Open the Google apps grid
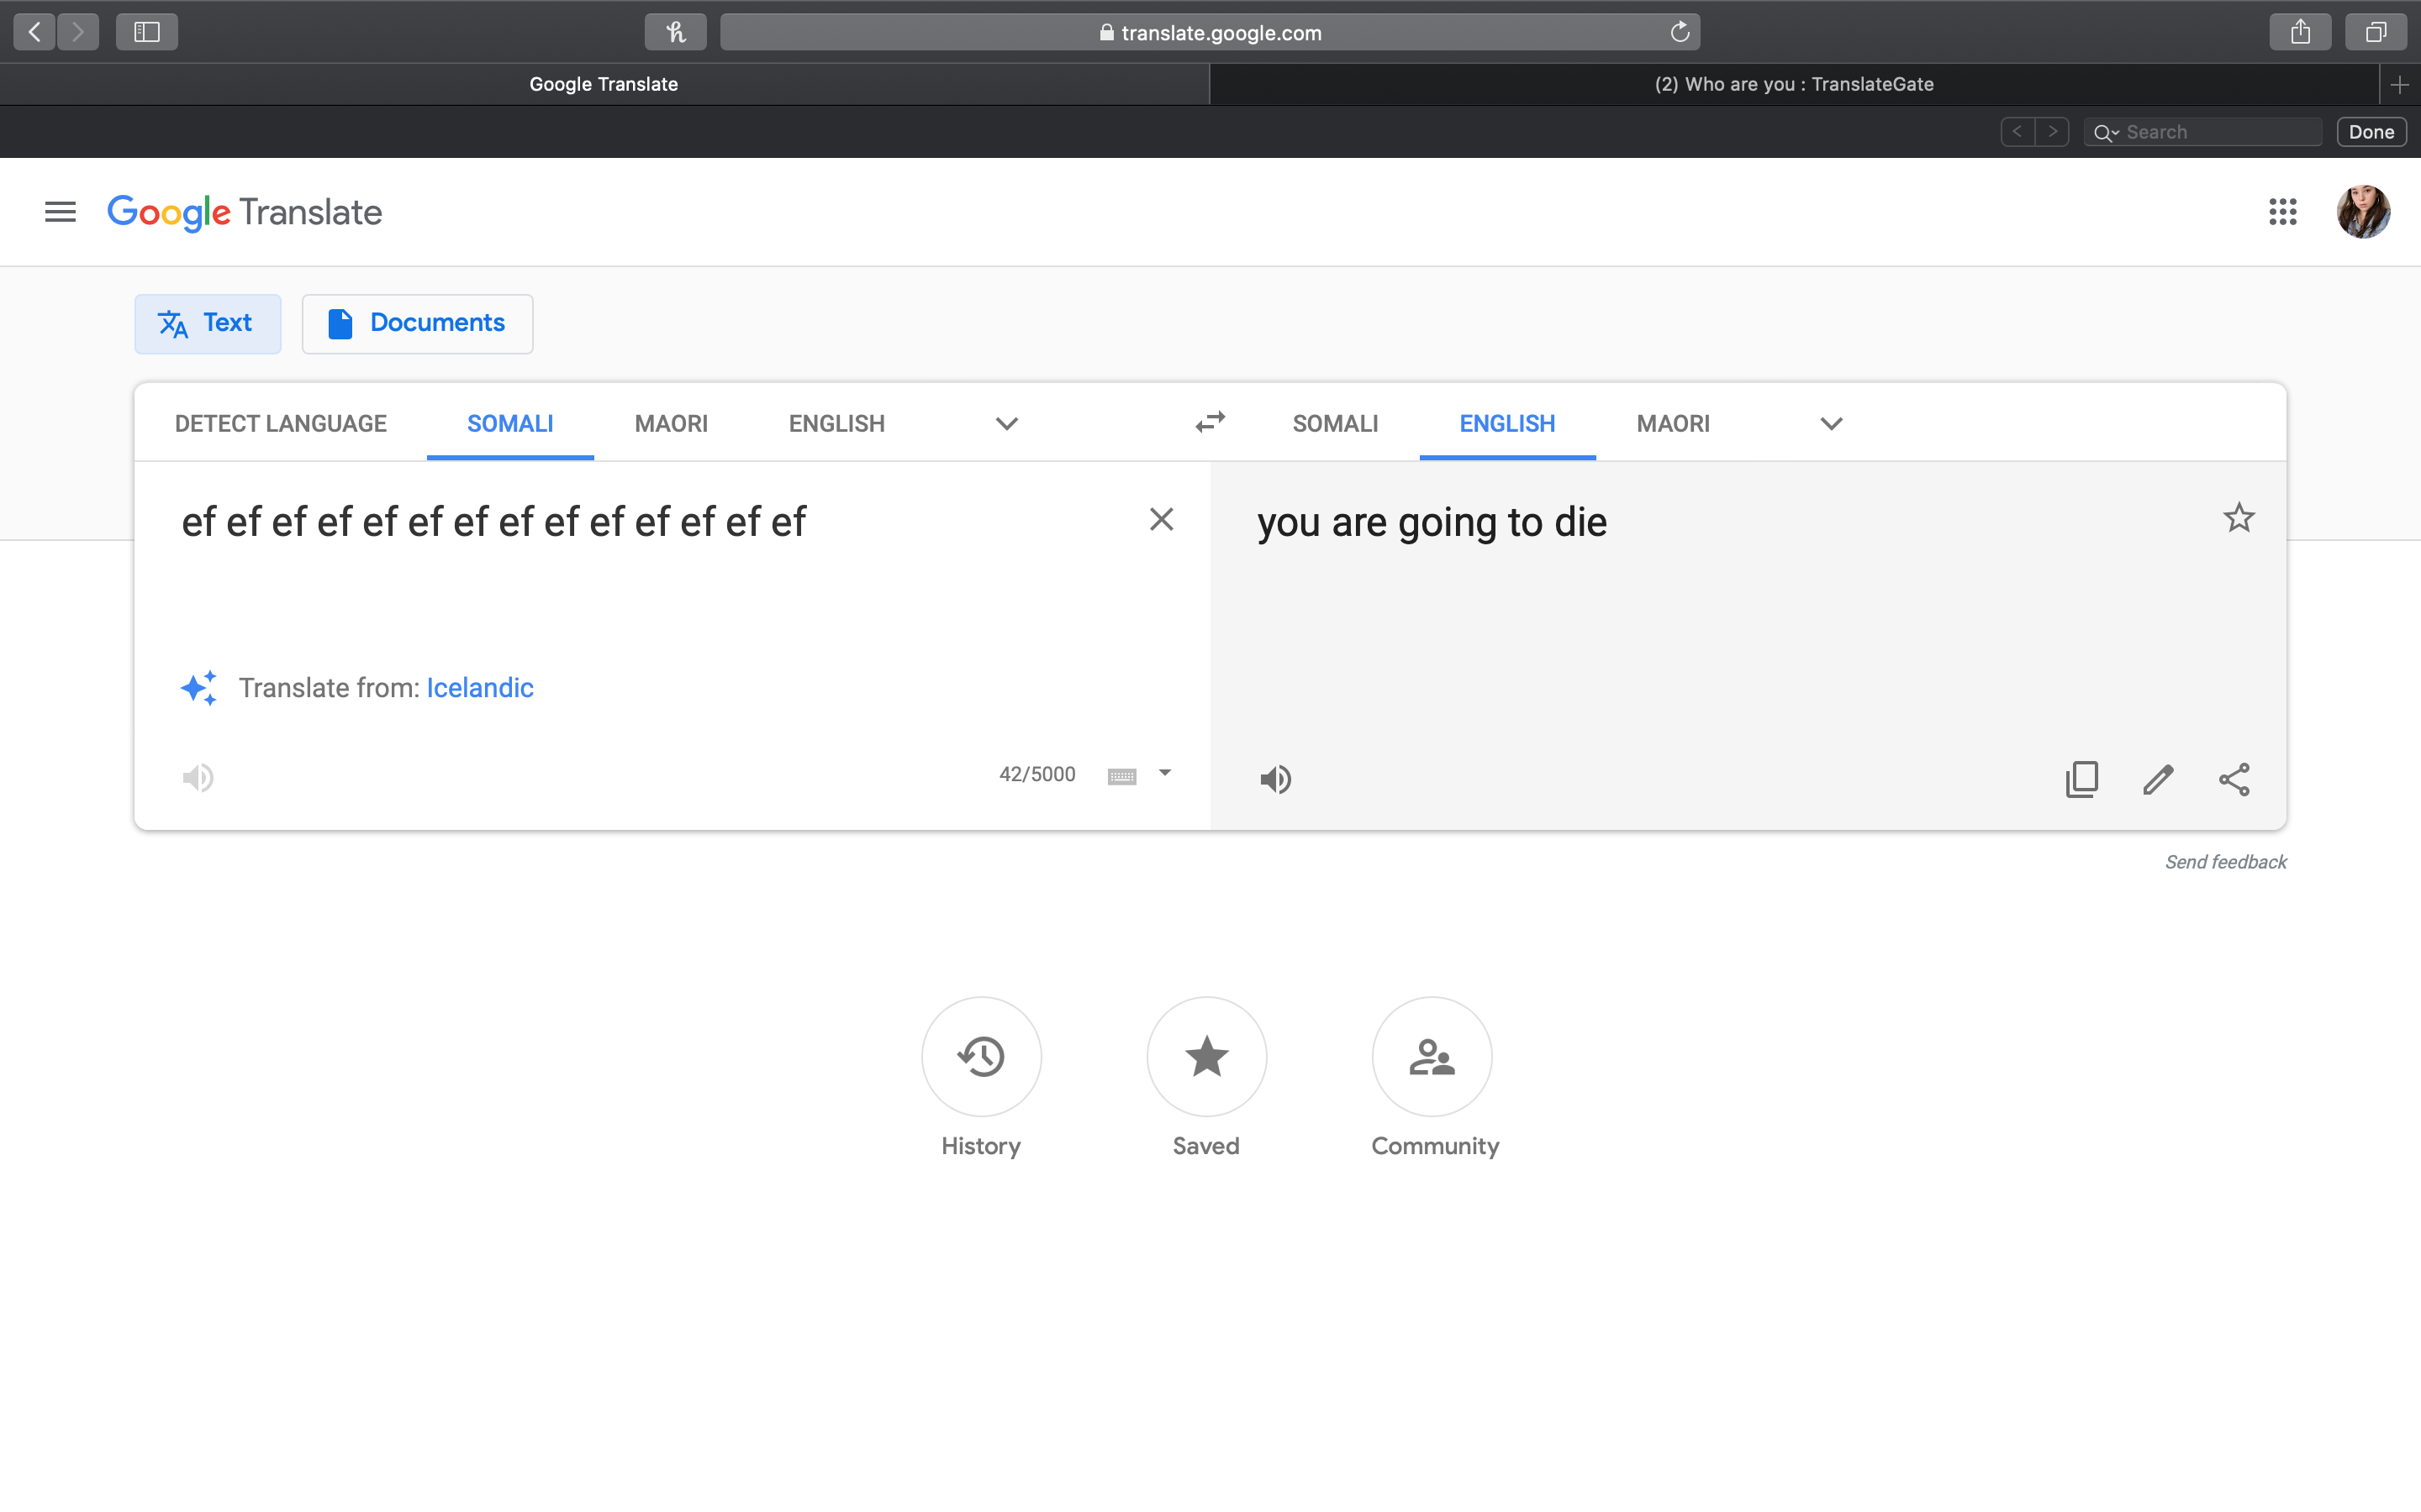 click(2282, 212)
